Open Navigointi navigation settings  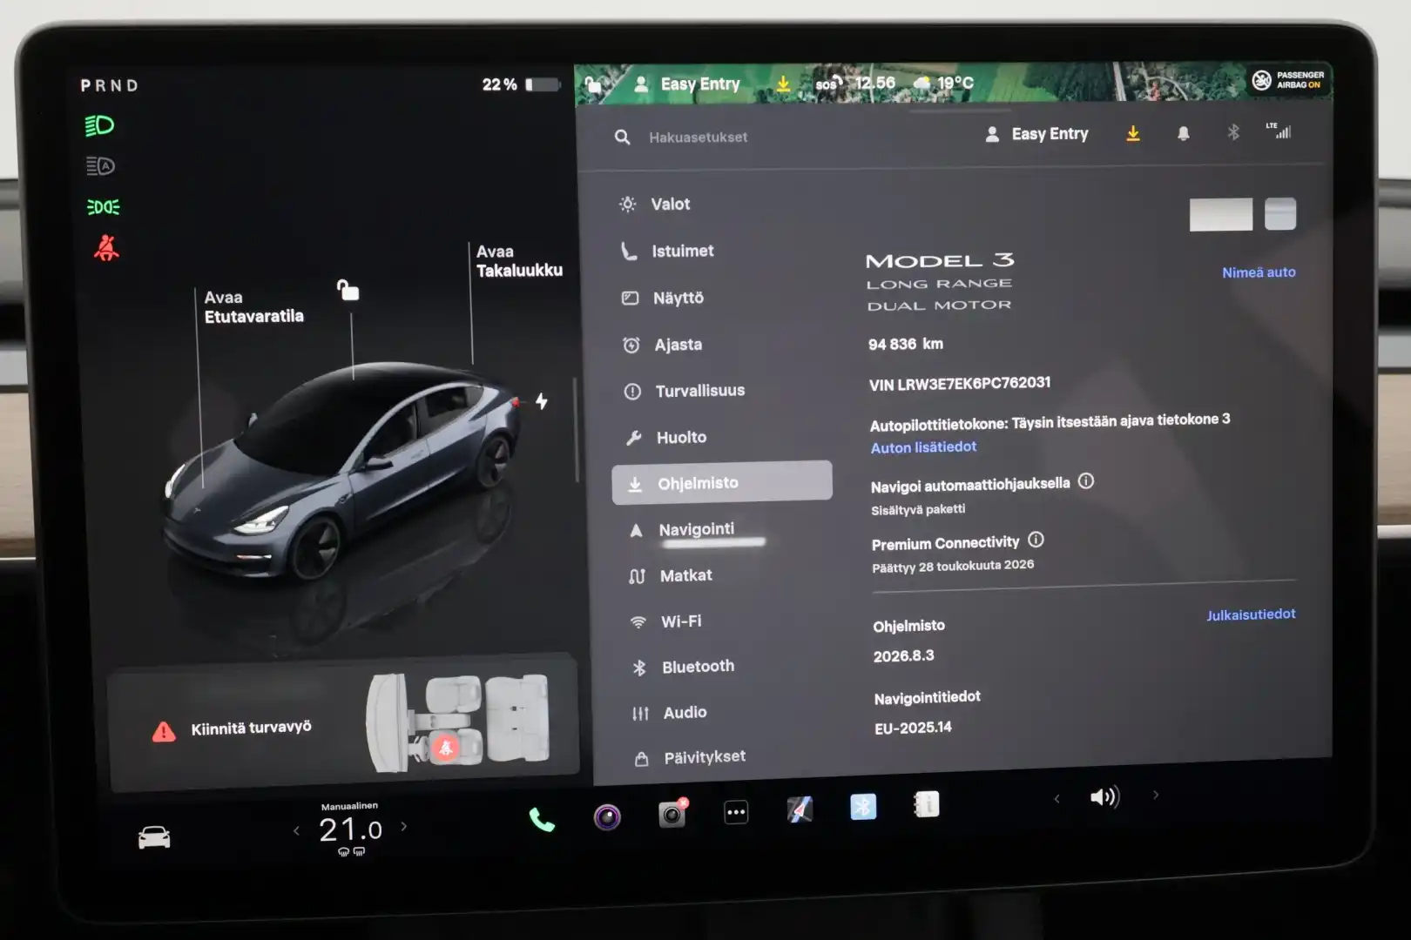click(683, 529)
